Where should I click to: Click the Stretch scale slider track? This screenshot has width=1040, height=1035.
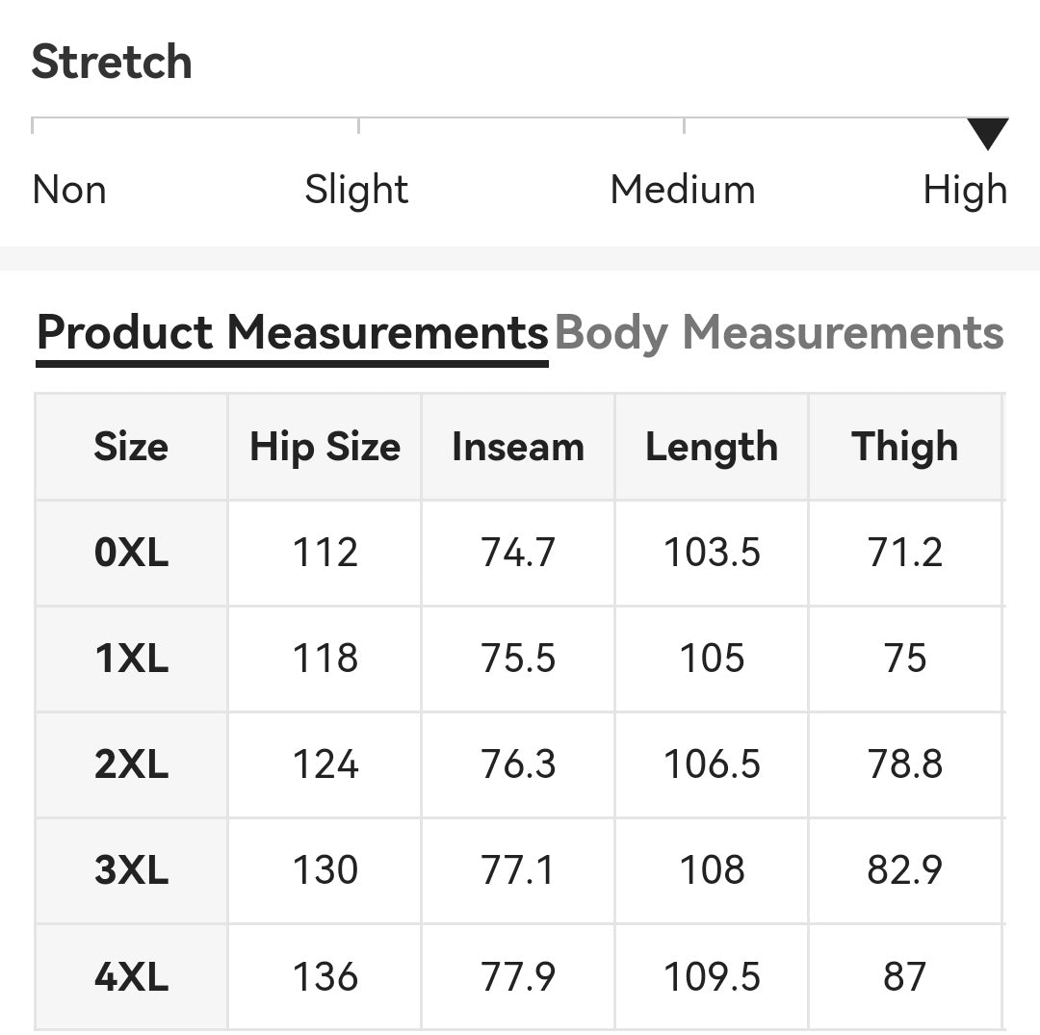pos(520,124)
